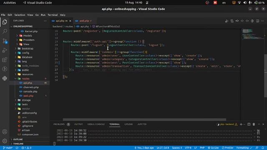Open the system volume indicator

pyautogui.click(x=245, y=3)
